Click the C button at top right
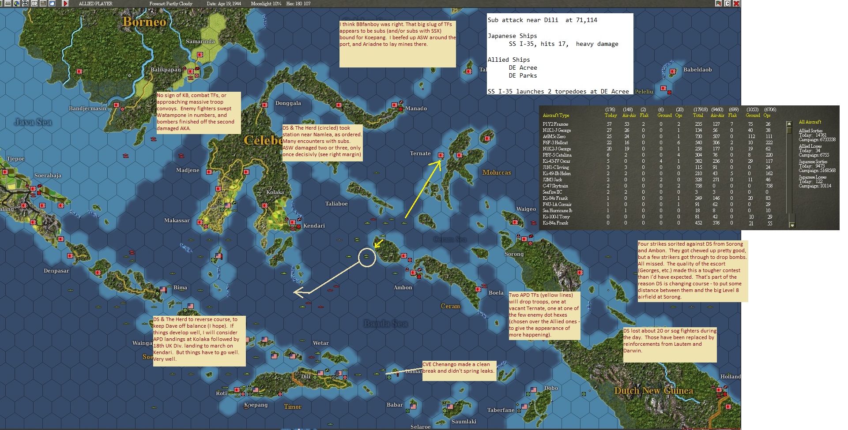 (727, 4)
